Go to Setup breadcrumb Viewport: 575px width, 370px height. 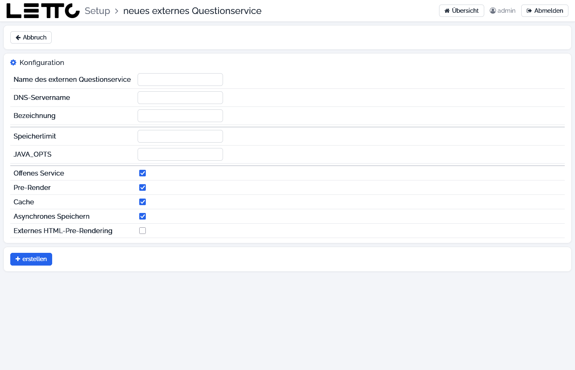97,11
